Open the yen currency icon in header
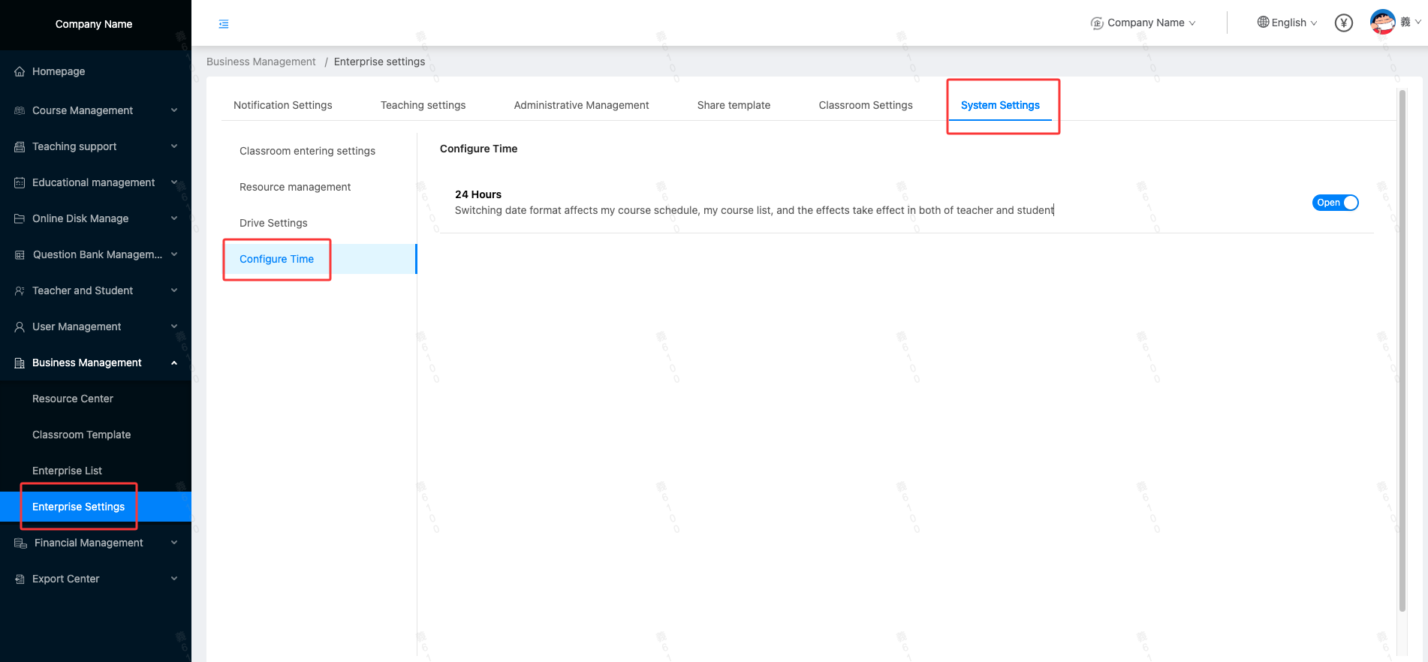The width and height of the screenshot is (1428, 662). click(x=1344, y=23)
